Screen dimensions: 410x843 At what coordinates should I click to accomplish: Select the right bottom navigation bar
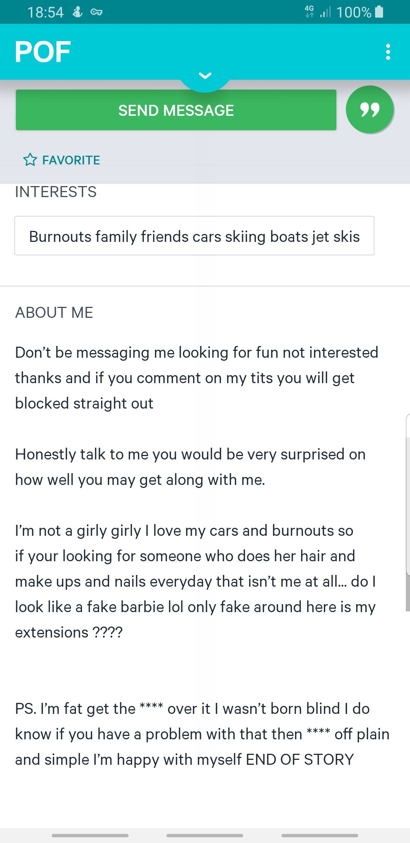pyautogui.click(x=320, y=835)
